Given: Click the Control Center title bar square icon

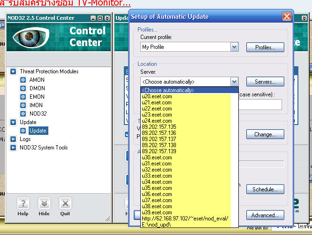Looking at the screenshot, I should pyautogui.click(x=100, y=18).
